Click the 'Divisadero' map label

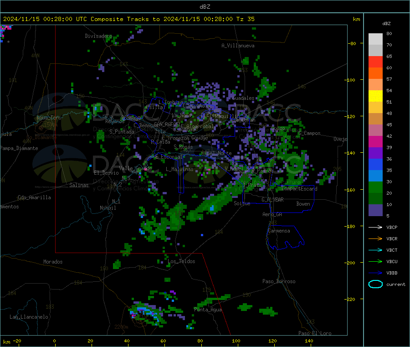point(98,36)
